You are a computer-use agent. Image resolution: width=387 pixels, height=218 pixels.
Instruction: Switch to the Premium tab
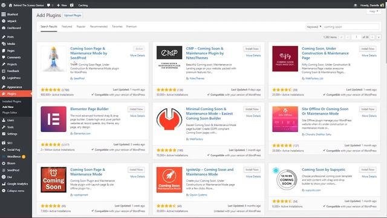[132, 27]
